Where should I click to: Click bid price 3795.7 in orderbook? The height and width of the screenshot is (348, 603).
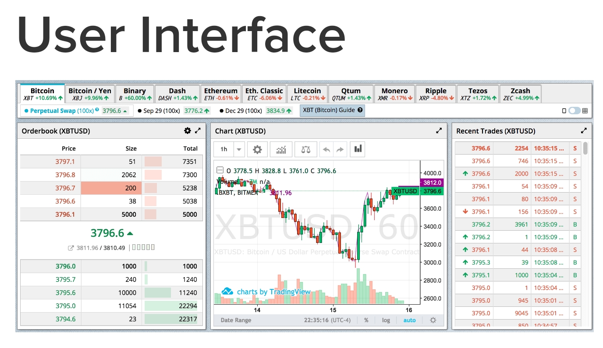click(65, 279)
